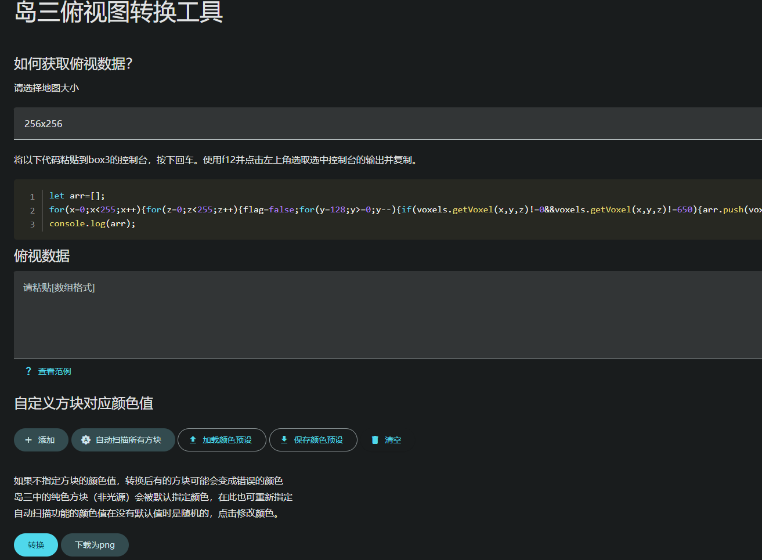Screen dimensions: 762x560
Task: Click the 岛三俯视图转换工具 page title
Action: [x=119, y=12]
